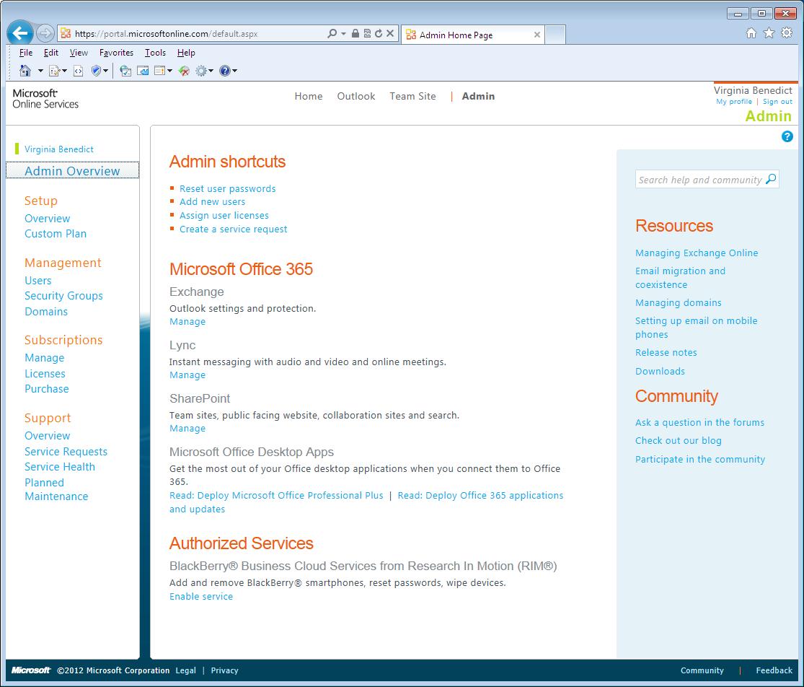Click the Sign out link
Image resolution: width=804 pixels, height=687 pixels.
(x=777, y=102)
